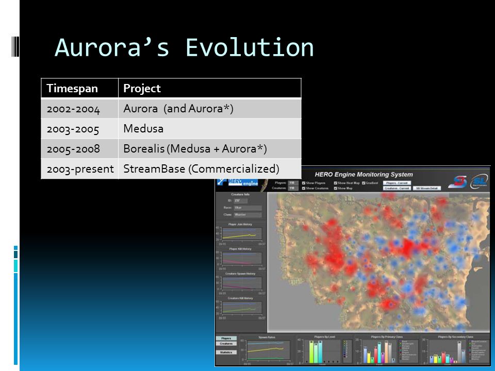Click the Creatures - Current button
The image size is (495, 371).
pos(397,189)
